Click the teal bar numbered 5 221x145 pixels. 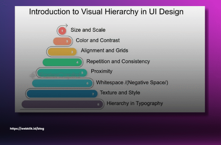[62, 73]
